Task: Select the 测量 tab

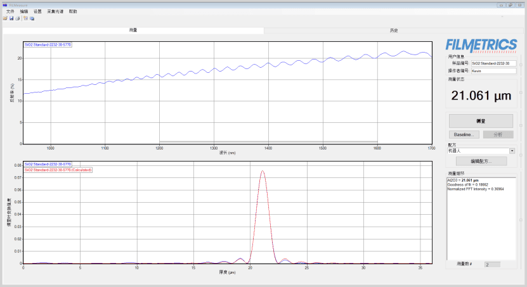Action: point(133,30)
